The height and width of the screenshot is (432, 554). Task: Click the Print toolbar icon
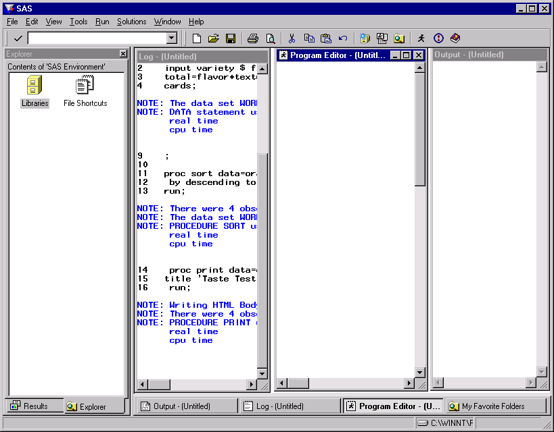click(252, 38)
